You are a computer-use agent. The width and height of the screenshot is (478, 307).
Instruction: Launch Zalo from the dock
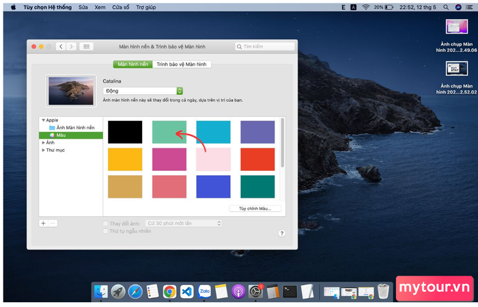tap(203, 292)
